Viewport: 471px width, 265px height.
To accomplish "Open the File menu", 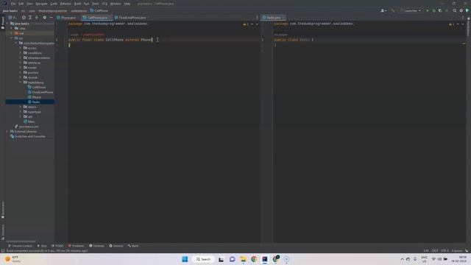I will point(13,4).
